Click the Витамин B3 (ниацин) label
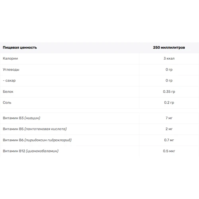Screen dimensions: 199x199 coord(21,118)
